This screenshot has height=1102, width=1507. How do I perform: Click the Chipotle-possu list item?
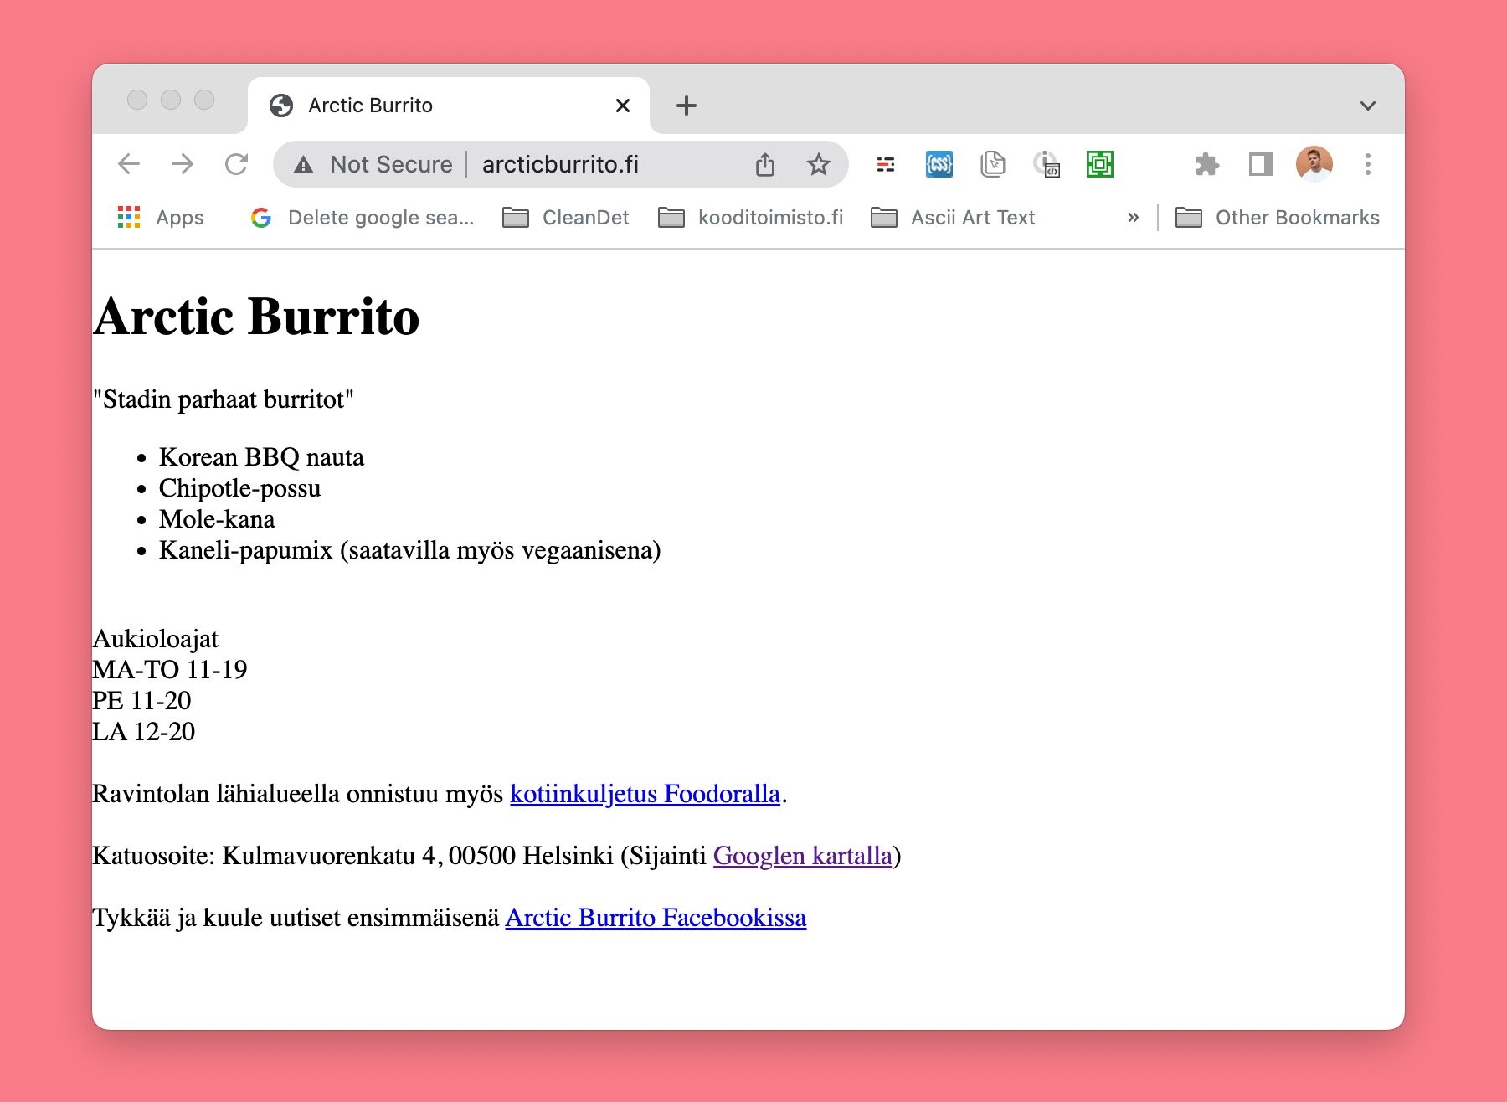pyautogui.click(x=239, y=488)
